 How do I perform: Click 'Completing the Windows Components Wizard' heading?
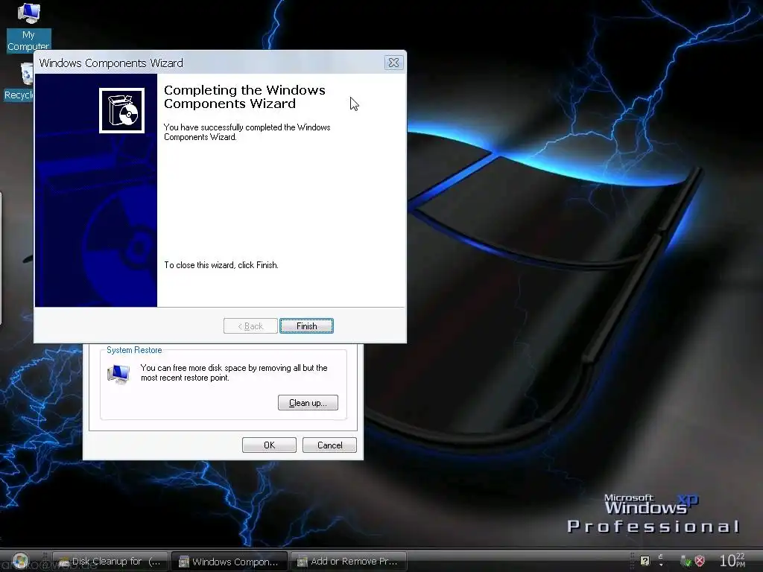[244, 97]
